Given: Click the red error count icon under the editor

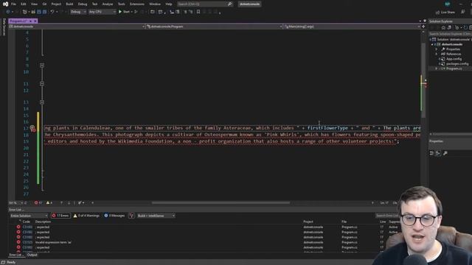Looking at the screenshot, I should (36, 203).
